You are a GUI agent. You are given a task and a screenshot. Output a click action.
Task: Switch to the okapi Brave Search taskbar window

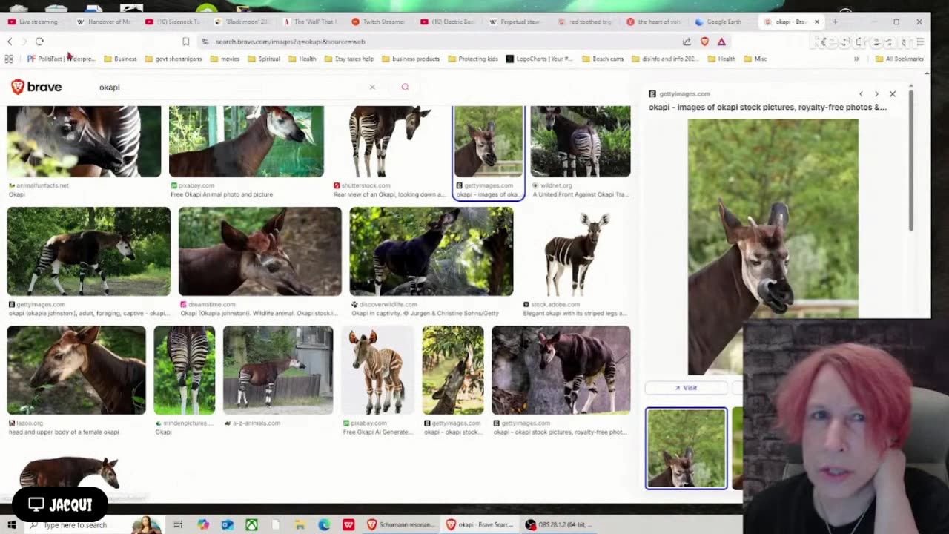[479, 525]
